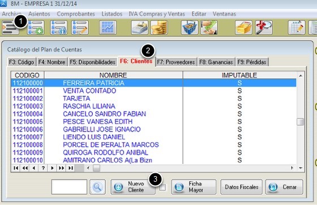Open the magnifier with red cross icon

tap(264, 28)
